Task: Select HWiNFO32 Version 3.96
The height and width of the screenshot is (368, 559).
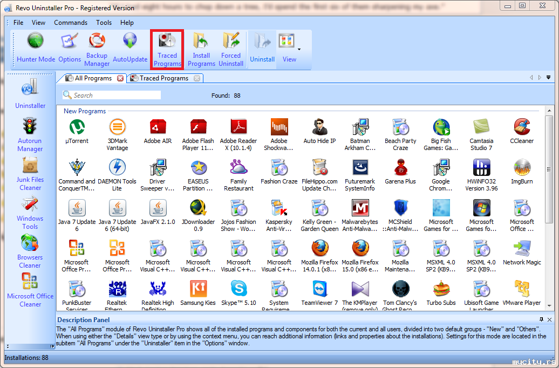Action: 481,175
